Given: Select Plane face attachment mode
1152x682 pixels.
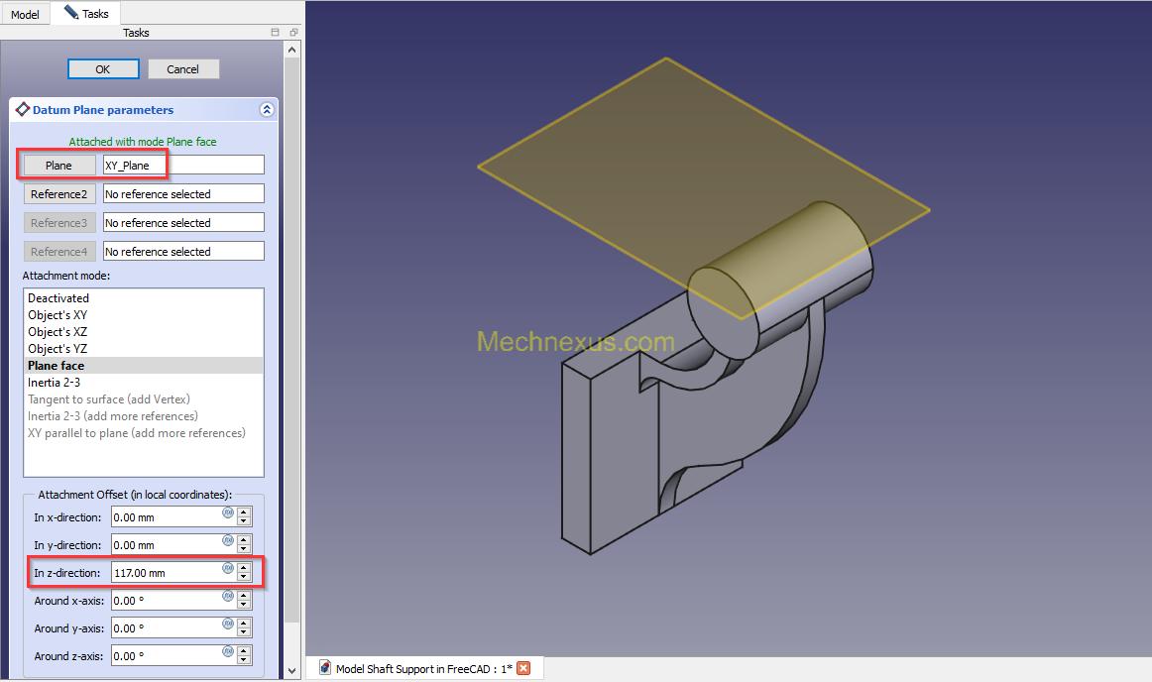Looking at the screenshot, I should [144, 365].
